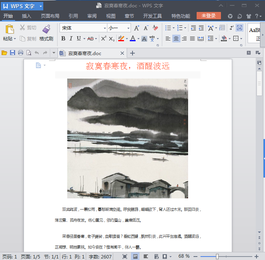265x260 pixels.
Task: Open the 页面布局 ribbon tab
Action: [x=50, y=16]
